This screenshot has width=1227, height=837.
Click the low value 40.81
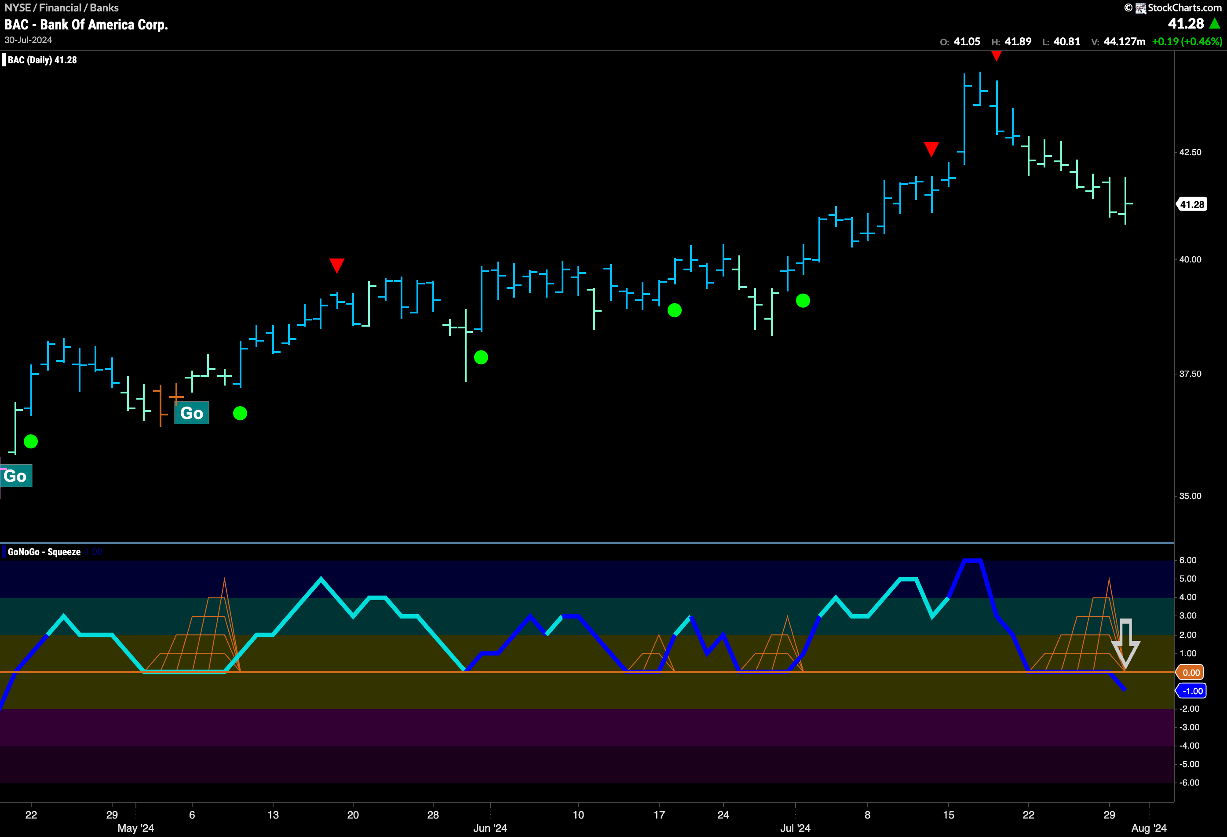[x=1066, y=41]
